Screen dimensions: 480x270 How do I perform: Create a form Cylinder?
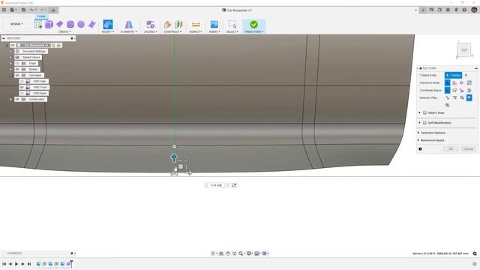(70, 25)
